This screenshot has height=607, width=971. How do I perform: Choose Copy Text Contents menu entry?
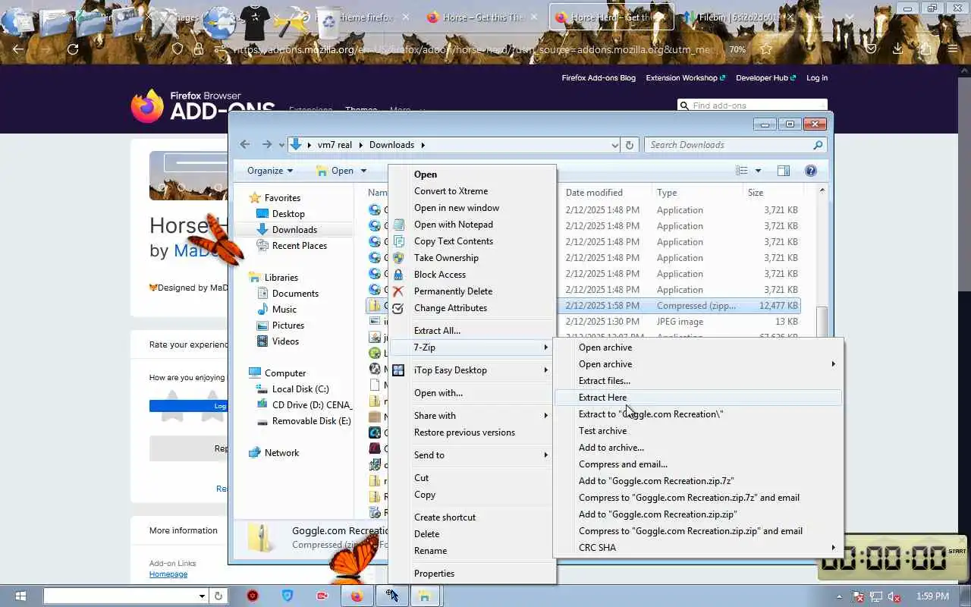point(453,241)
